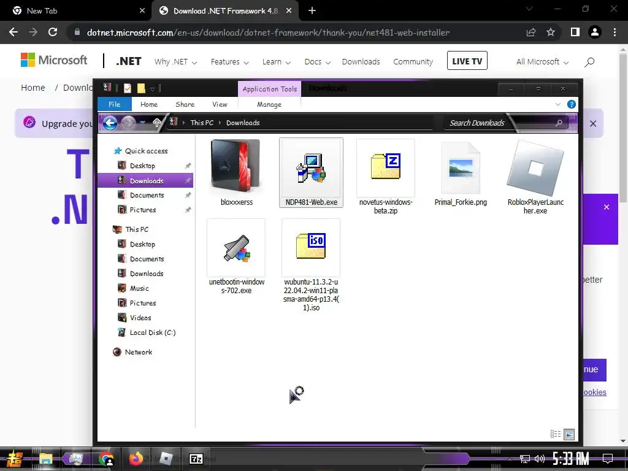Click the Microsoft site search magnifier

[589, 62]
